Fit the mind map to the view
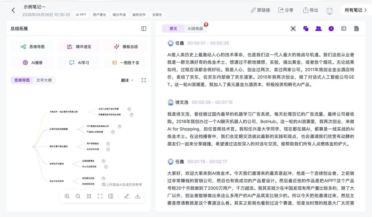372x217 pixels. 100,196
